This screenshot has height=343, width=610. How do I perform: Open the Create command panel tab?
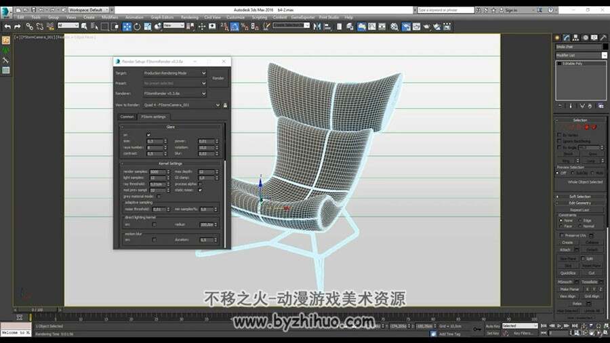click(x=558, y=38)
